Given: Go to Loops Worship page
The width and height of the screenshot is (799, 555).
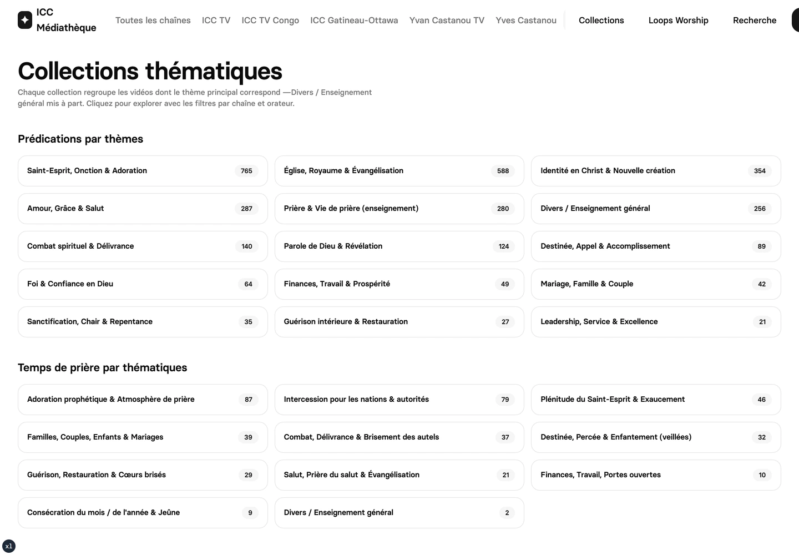Looking at the screenshot, I should [679, 20].
